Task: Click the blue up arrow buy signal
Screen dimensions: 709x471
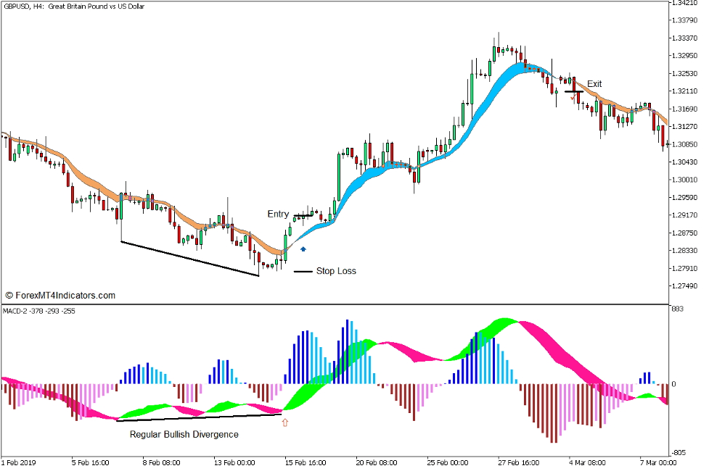Action: point(303,249)
